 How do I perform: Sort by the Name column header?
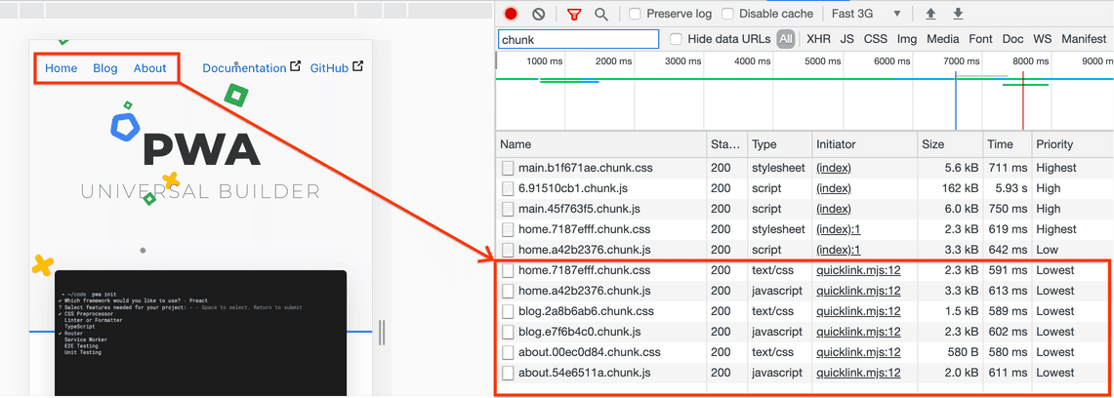click(x=601, y=144)
